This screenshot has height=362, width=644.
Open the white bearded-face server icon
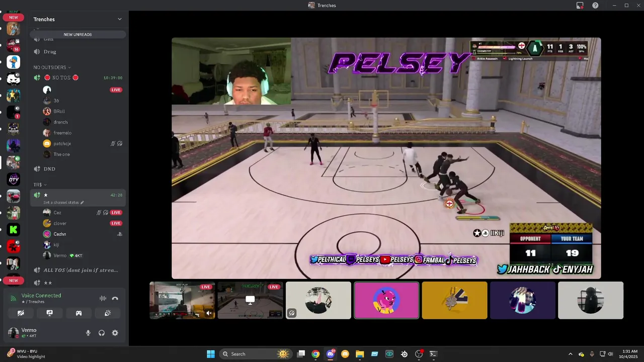pos(13,79)
